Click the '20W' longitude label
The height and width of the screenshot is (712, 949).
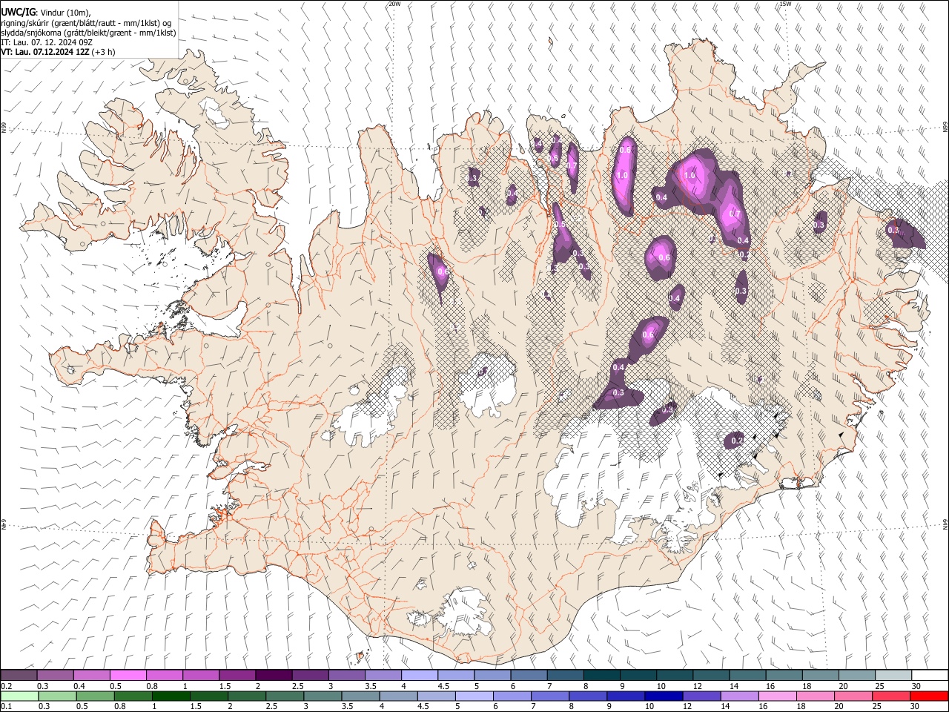[x=394, y=4]
